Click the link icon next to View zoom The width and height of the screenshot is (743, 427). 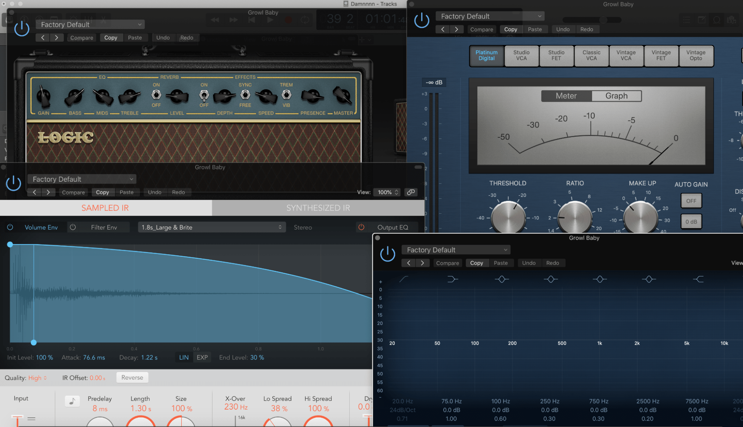click(411, 192)
